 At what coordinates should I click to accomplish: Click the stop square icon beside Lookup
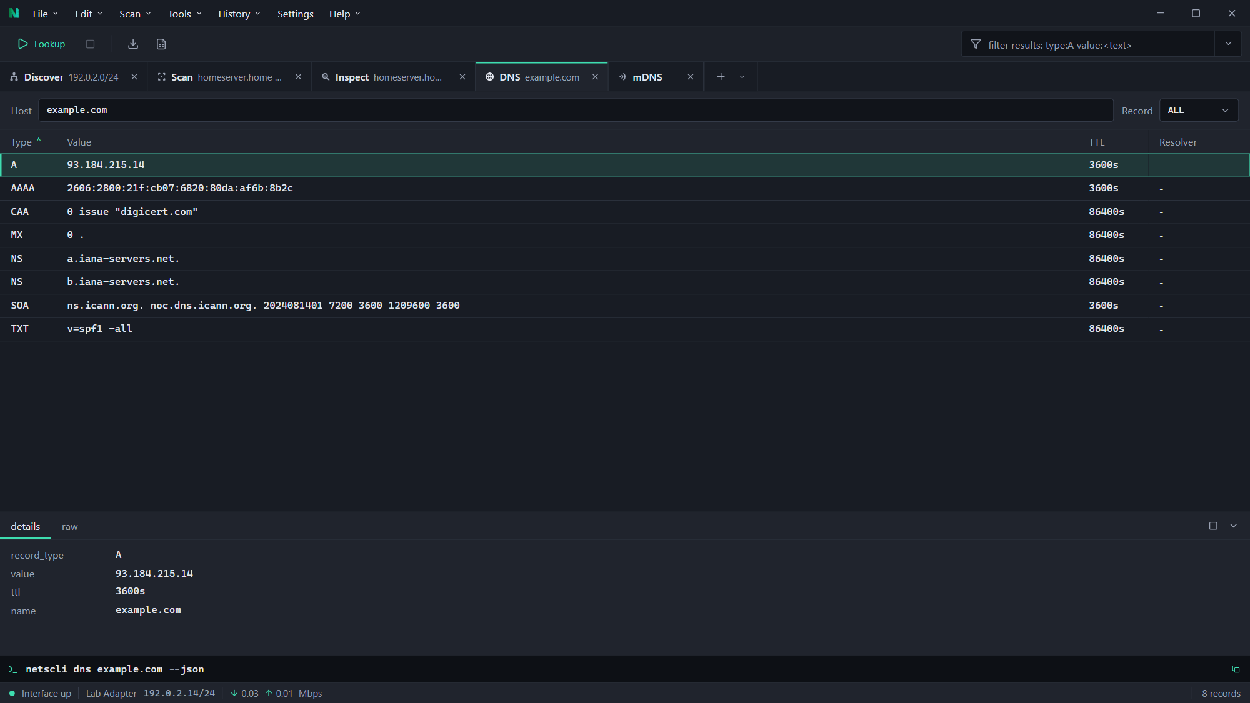(90, 44)
